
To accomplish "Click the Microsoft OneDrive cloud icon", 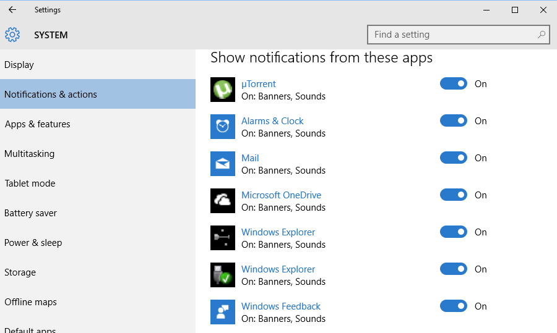I will click(223, 201).
